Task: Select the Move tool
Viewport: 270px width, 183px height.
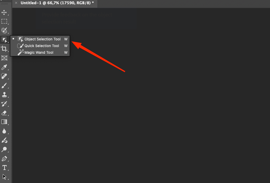Action: pyautogui.click(x=4, y=12)
